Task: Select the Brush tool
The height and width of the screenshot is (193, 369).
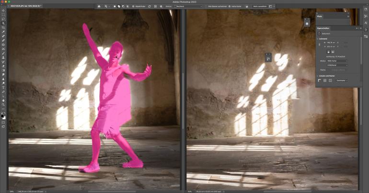Action: 3,53
